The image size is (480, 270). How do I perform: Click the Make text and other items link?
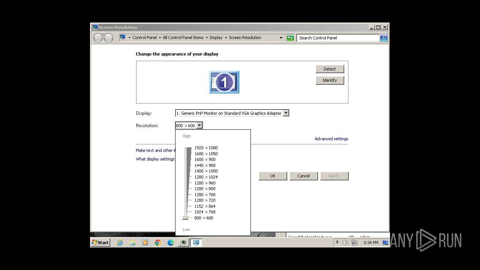pyautogui.click(x=155, y=150)
